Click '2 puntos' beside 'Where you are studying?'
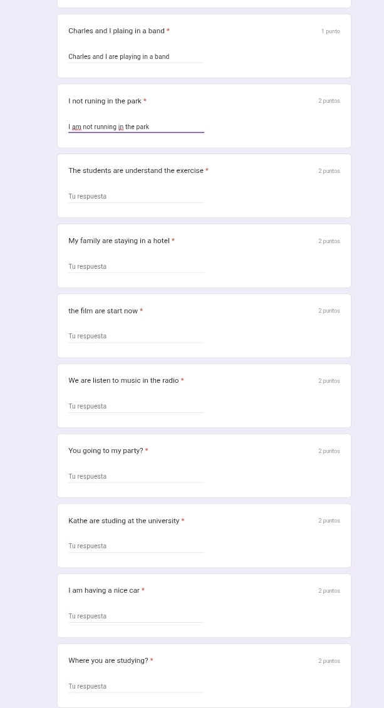The width and height of the screenshot is (384, 708). (330, 661)
